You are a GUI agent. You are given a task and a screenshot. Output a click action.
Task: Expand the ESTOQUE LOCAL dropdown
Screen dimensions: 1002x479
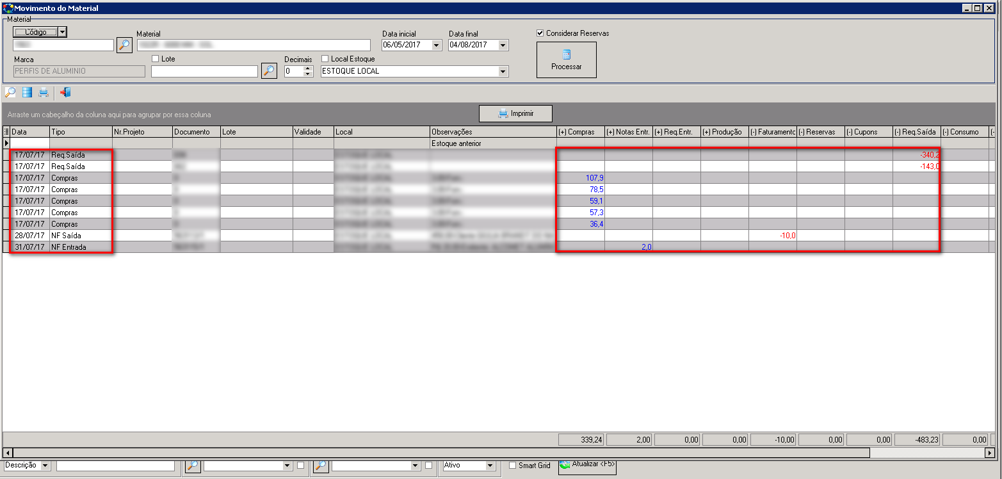[x=503, y=71]
